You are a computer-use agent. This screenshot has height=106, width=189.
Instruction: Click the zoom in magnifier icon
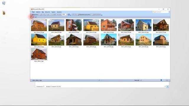(x=167, y=80)
